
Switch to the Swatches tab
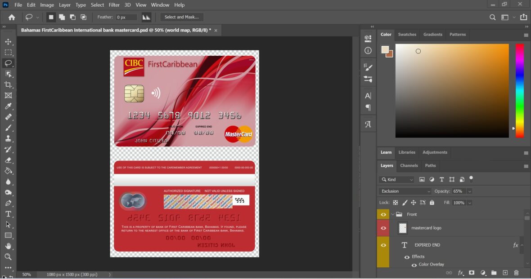(x=407, y=35)
